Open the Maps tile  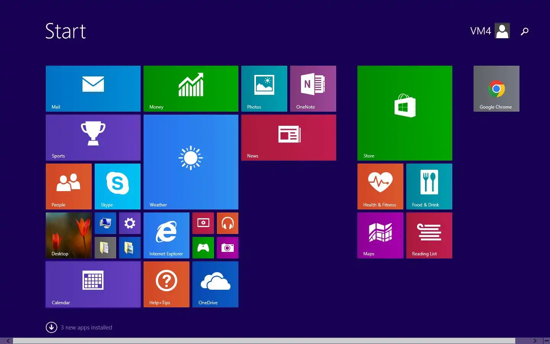pos(380,235)
